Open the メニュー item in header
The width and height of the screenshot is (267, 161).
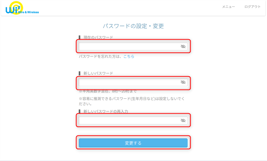pyautogui.click(x=228, y=7)
